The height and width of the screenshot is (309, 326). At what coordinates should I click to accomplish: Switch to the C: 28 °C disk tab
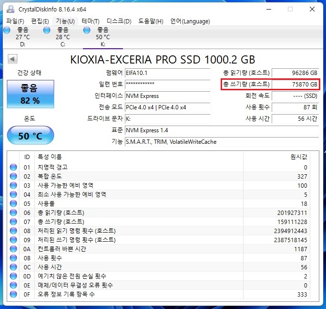click(63, 37)
